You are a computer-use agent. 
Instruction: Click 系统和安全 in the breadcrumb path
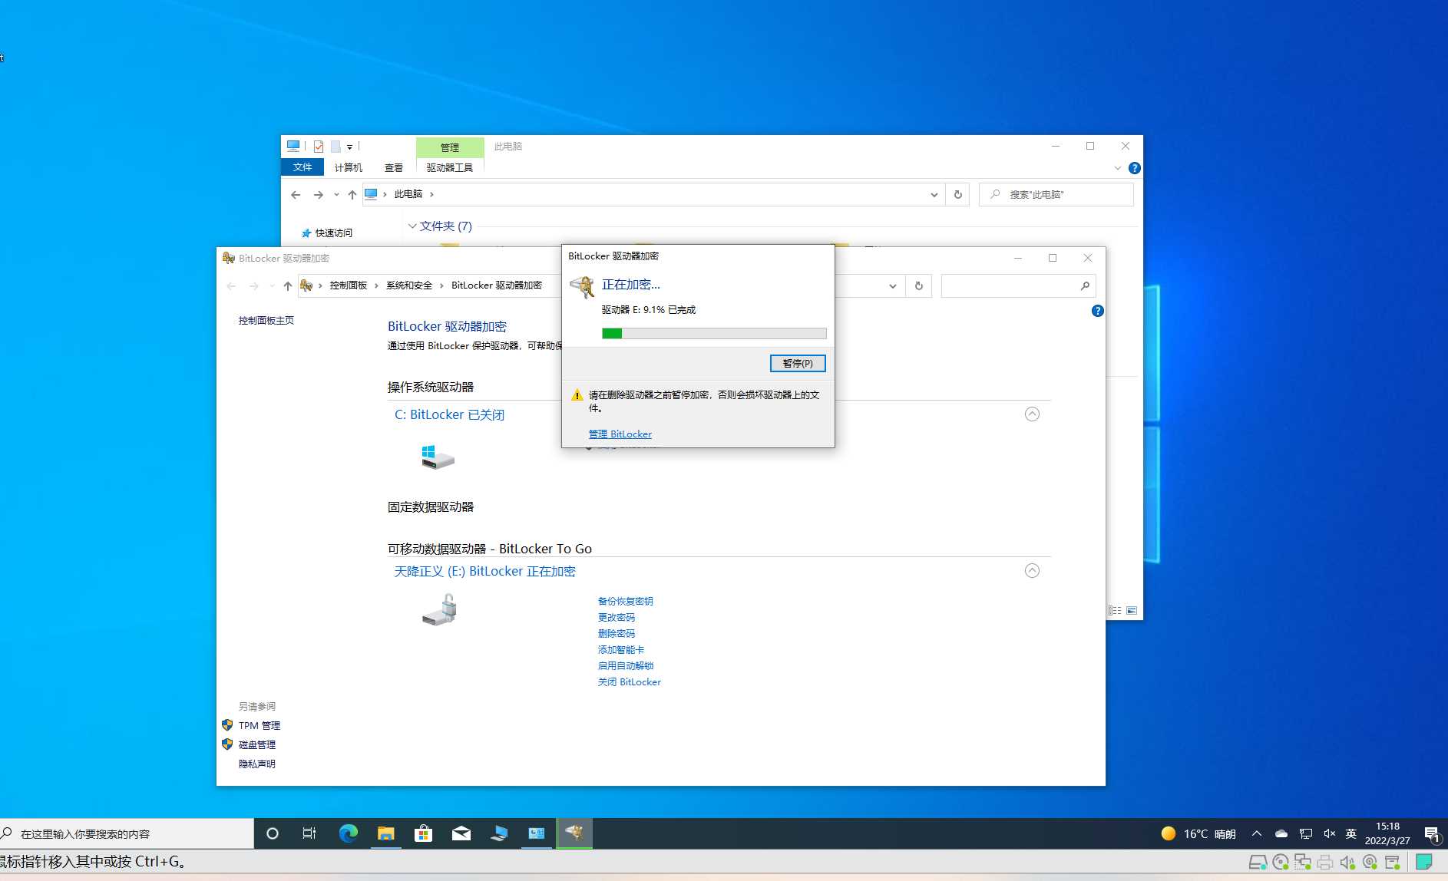coord(409,285)
